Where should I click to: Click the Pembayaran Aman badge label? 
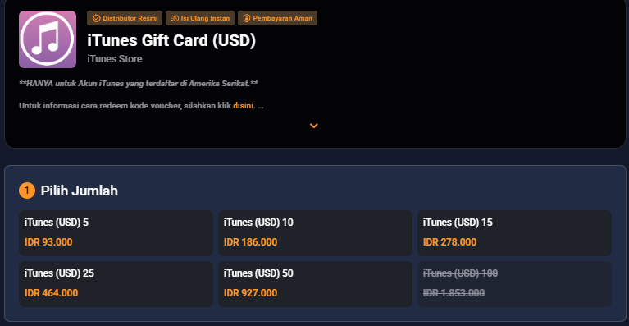(282, 18)
